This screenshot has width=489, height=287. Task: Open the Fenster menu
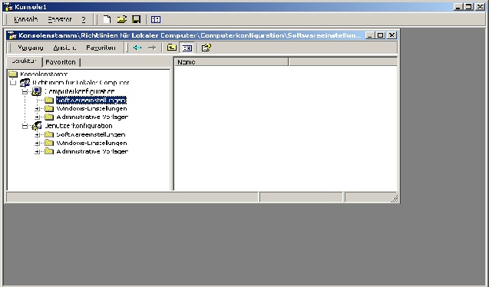point(60,19)
